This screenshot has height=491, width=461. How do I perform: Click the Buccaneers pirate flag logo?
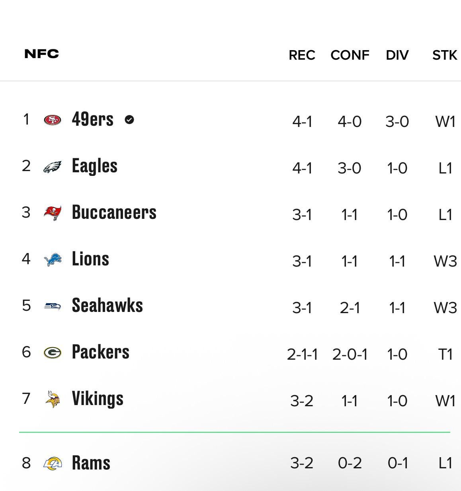53,213
